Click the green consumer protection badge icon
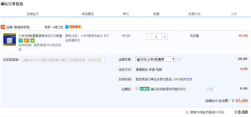251x117 pixels. 33,41
